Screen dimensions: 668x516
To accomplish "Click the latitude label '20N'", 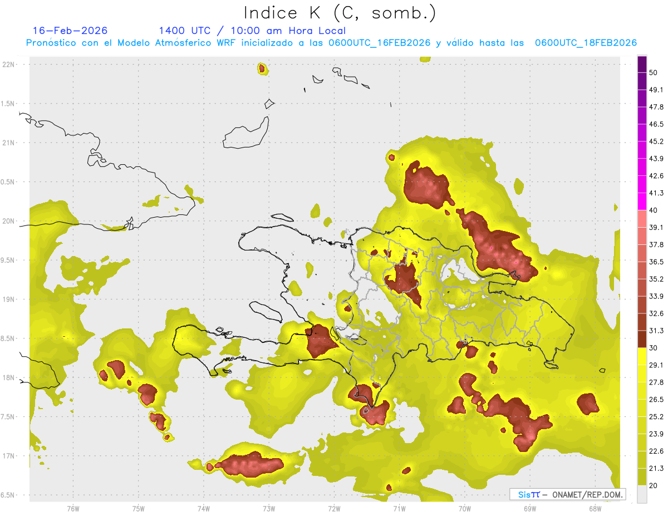I will coord(9,221).
